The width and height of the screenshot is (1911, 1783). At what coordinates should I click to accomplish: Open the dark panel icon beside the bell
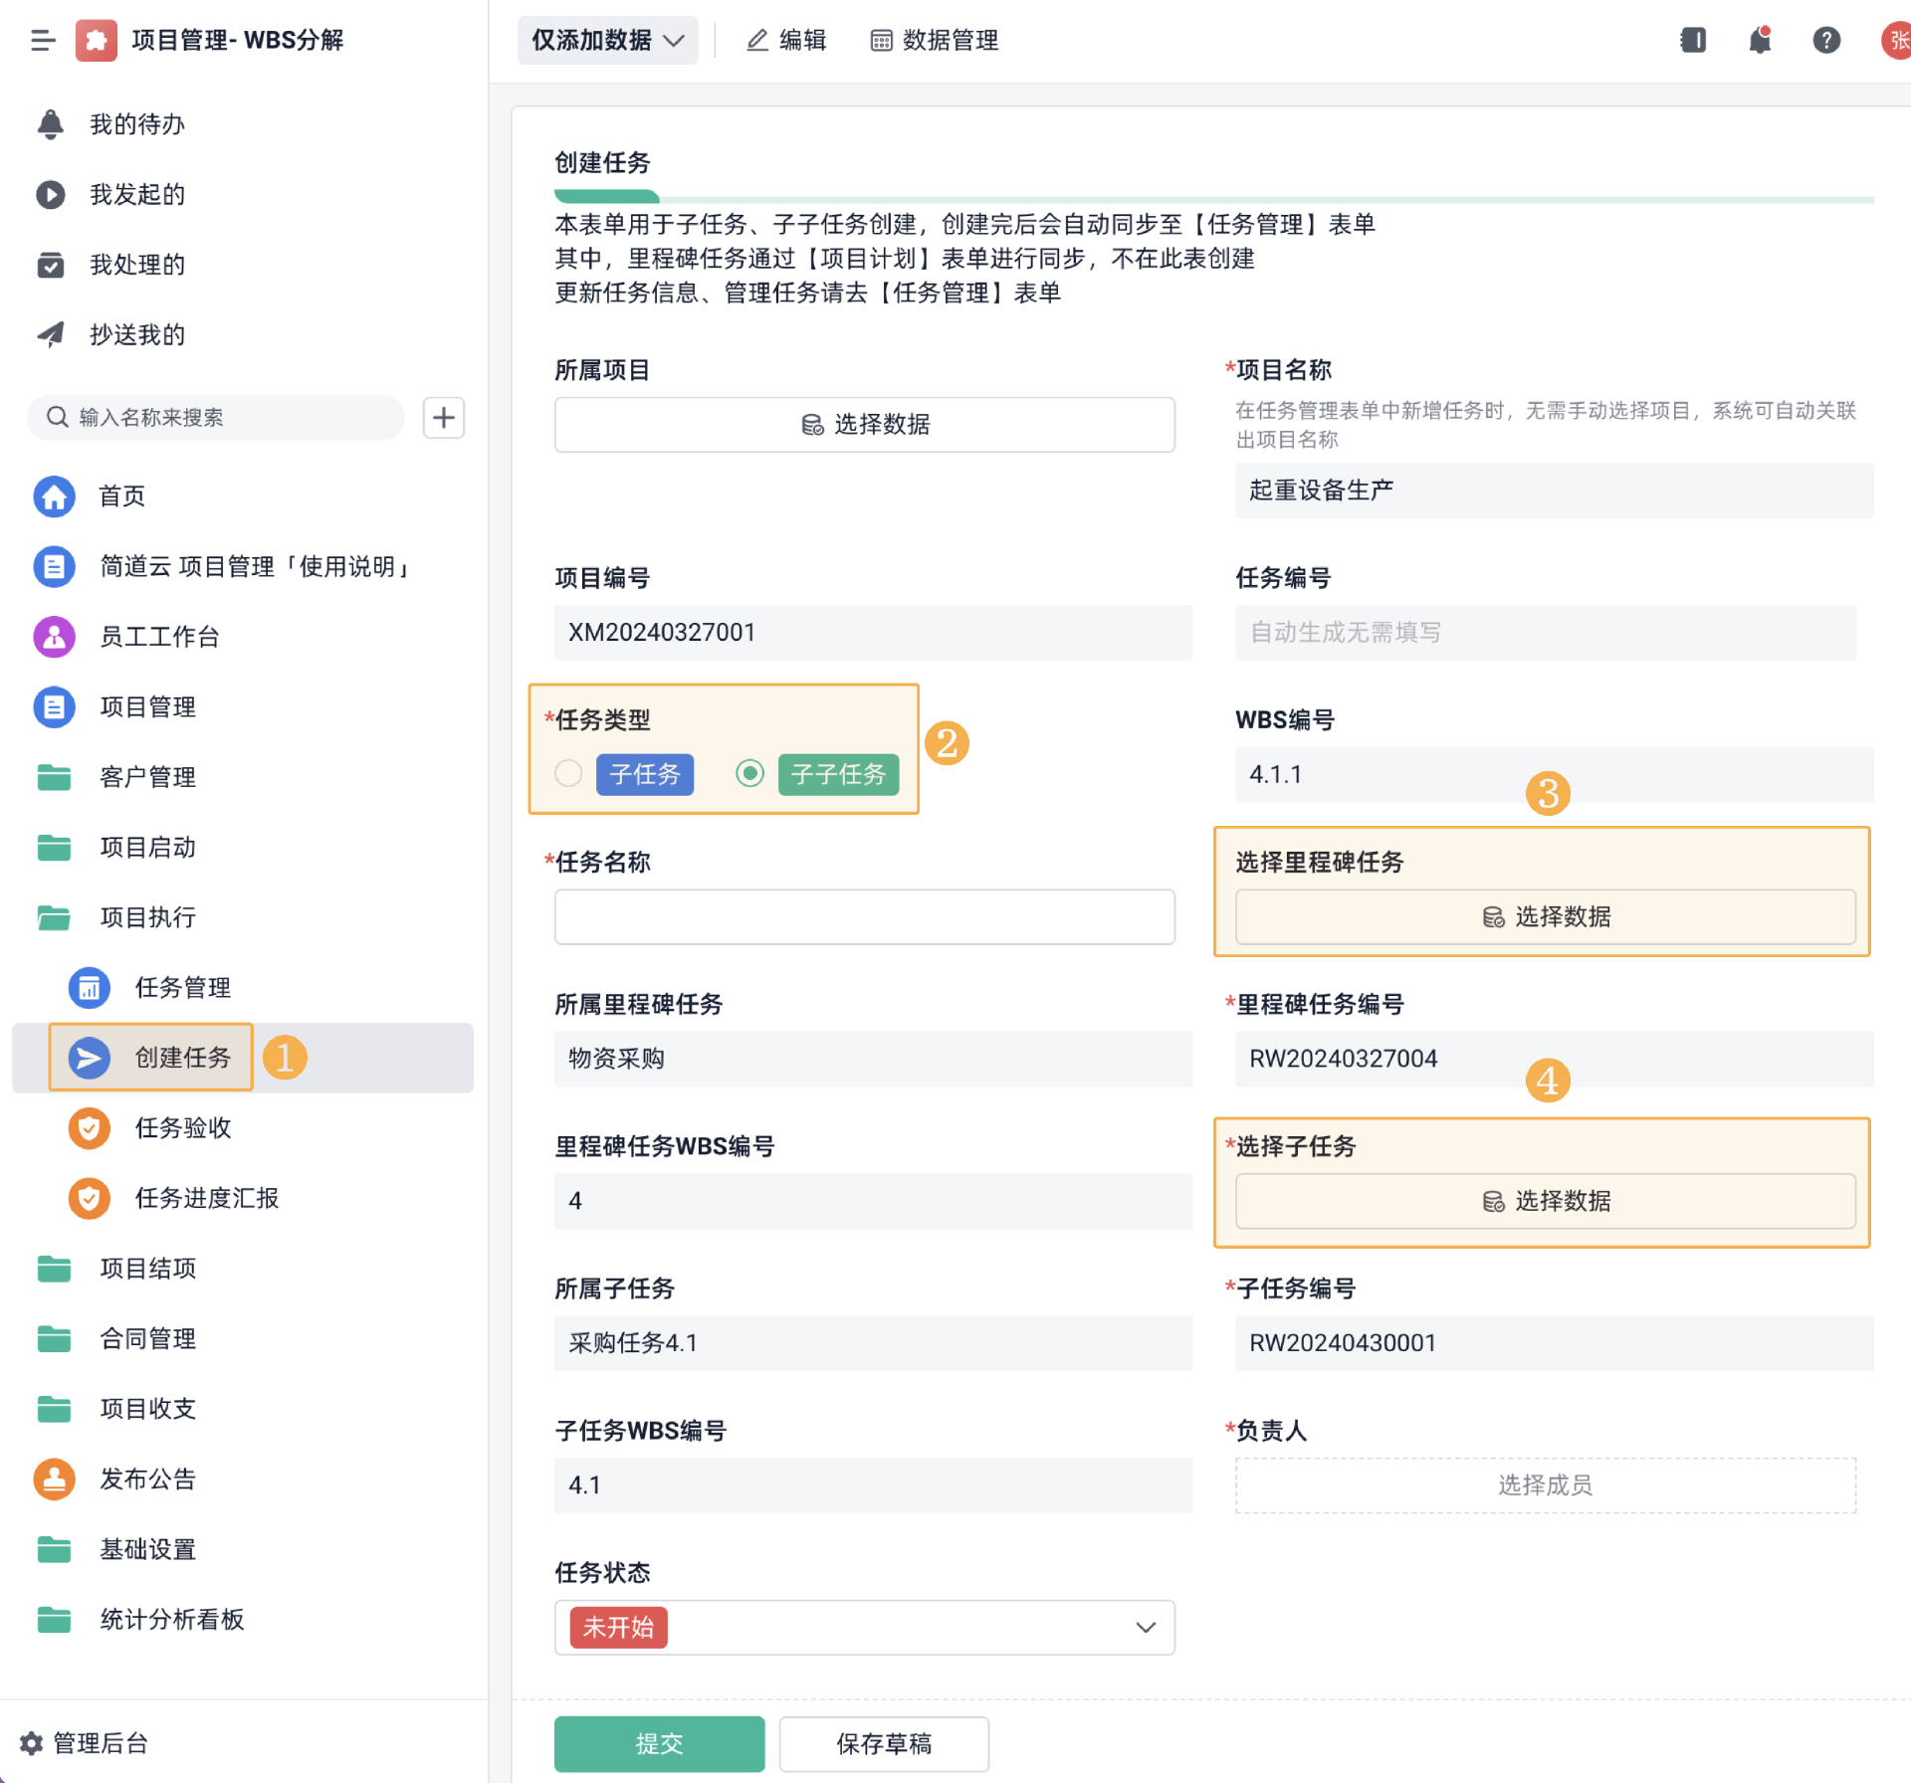click(1692, 41)
